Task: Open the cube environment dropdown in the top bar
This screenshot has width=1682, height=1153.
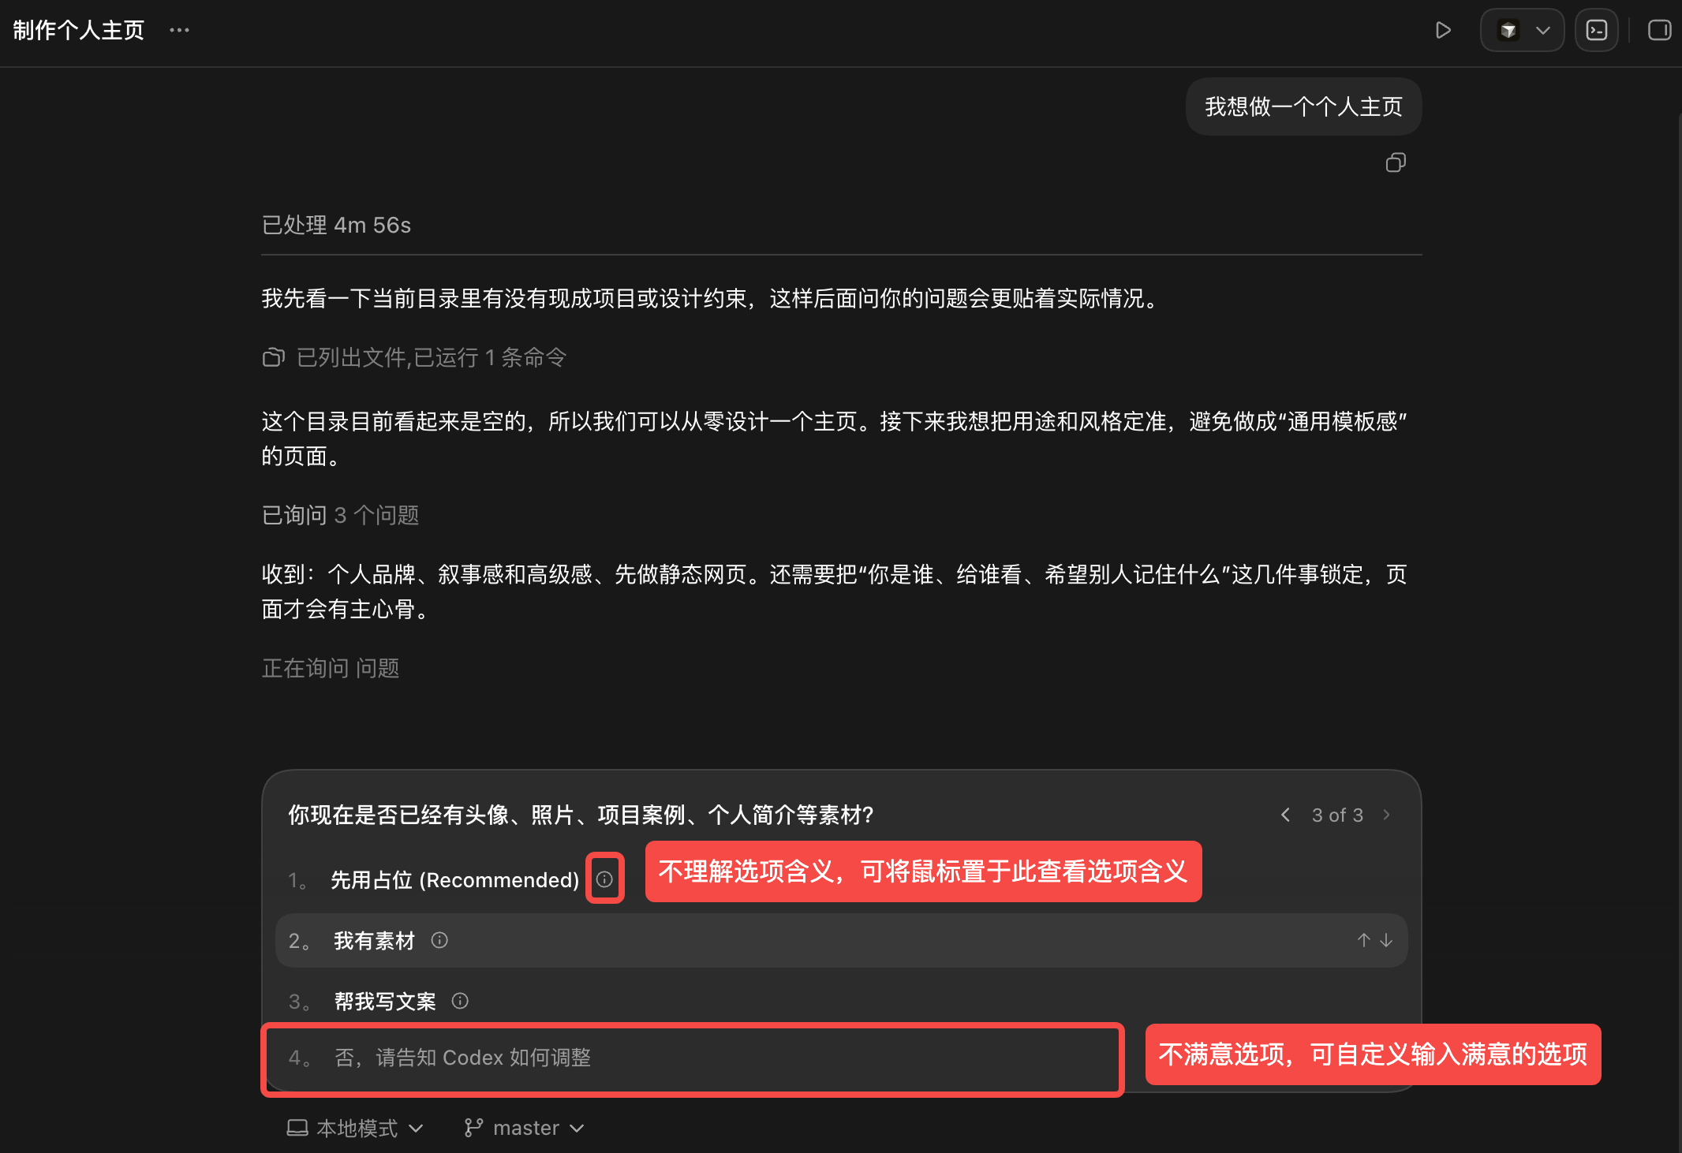Action: [1522, 30]
